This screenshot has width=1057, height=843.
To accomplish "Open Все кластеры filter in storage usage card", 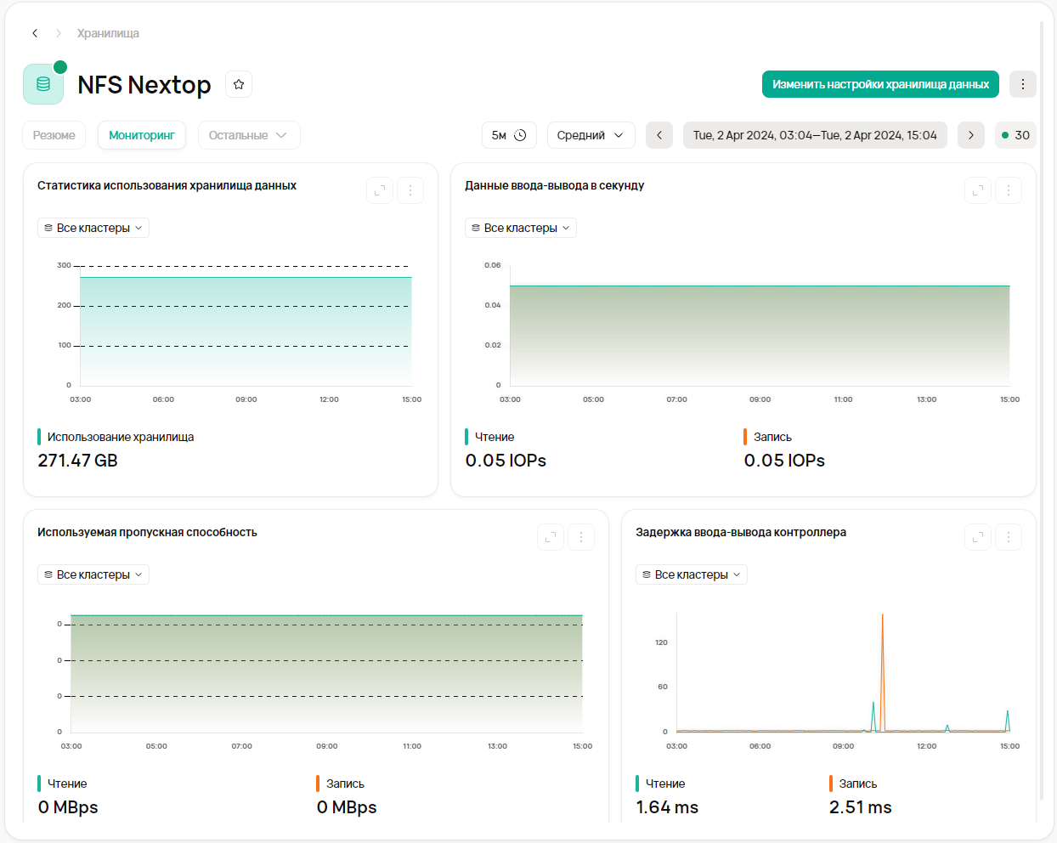I will click(93, 228).
